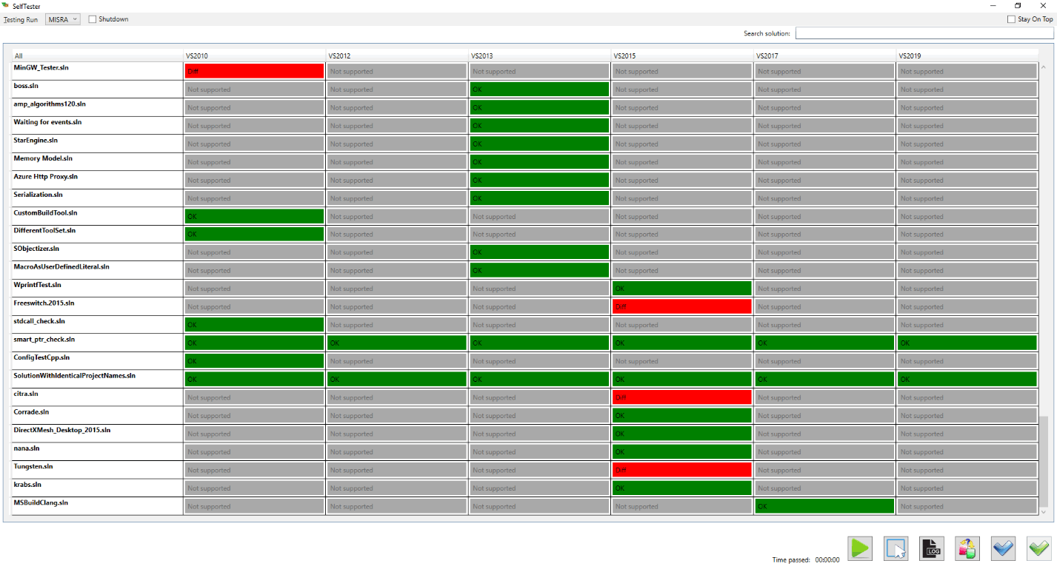
Task: Open the LOG file icon
Action: 931,548
